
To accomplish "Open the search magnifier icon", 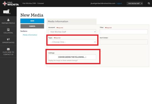I will pos(149,4).
